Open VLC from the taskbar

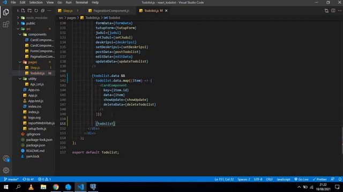[31, 187]
